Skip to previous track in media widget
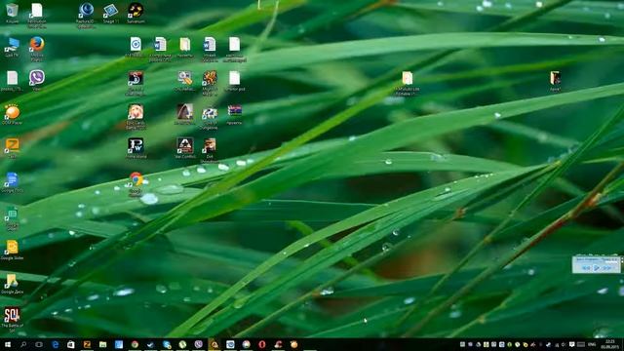The width and height of the screenshot is (624, 351). pos(586,268)
